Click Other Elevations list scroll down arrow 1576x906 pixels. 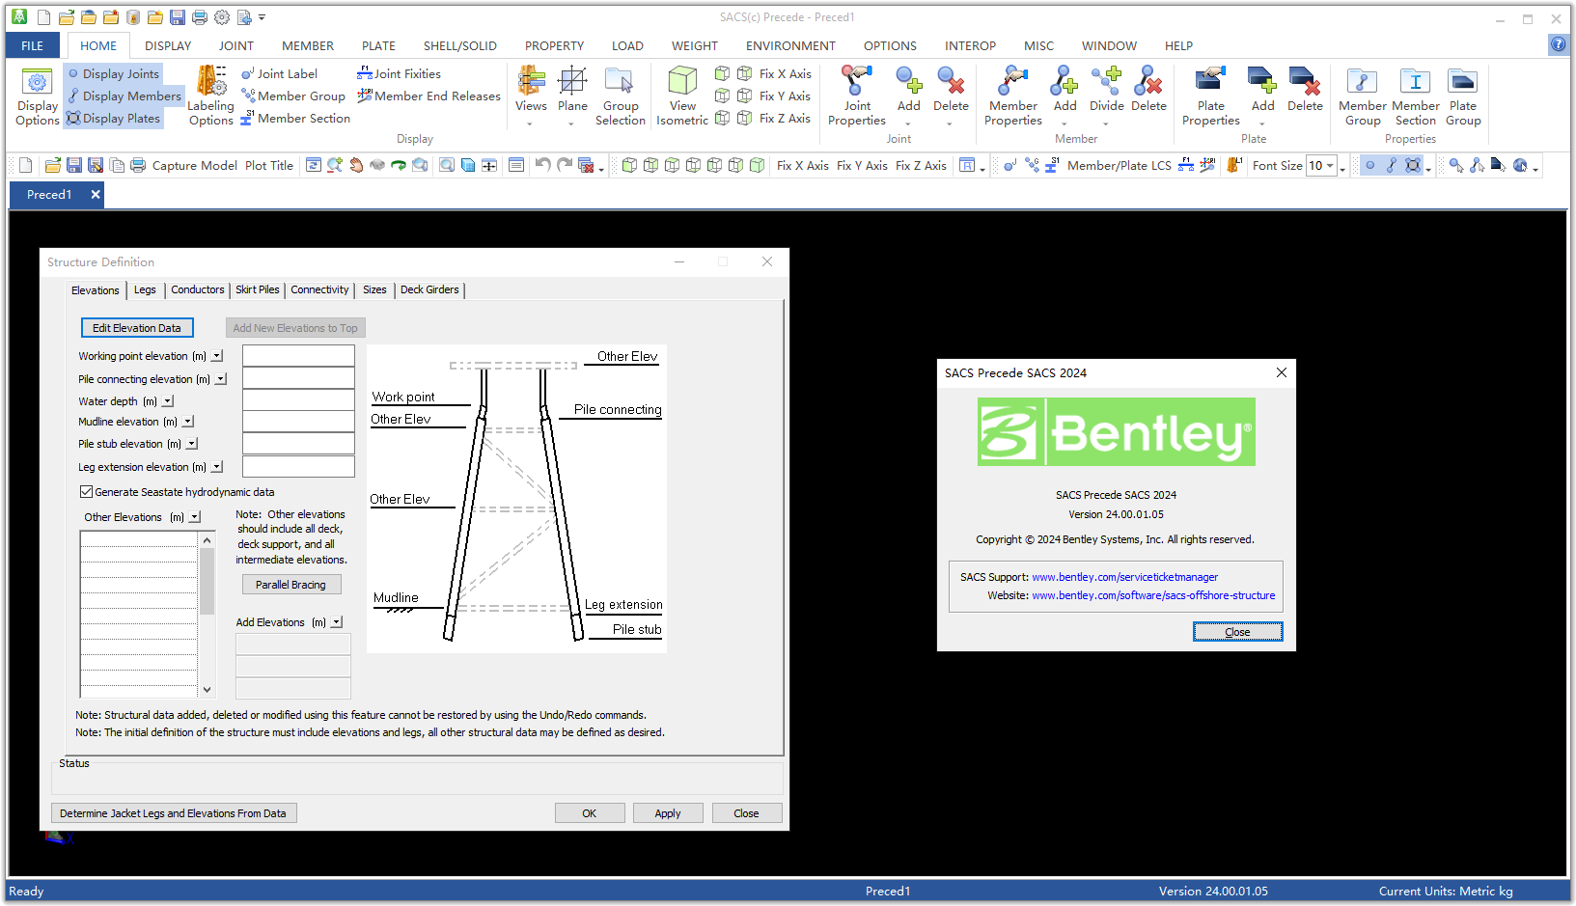pos(207,690)
